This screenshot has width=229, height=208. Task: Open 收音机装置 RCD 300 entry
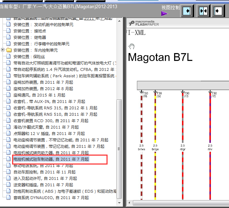tap(51, 121)
